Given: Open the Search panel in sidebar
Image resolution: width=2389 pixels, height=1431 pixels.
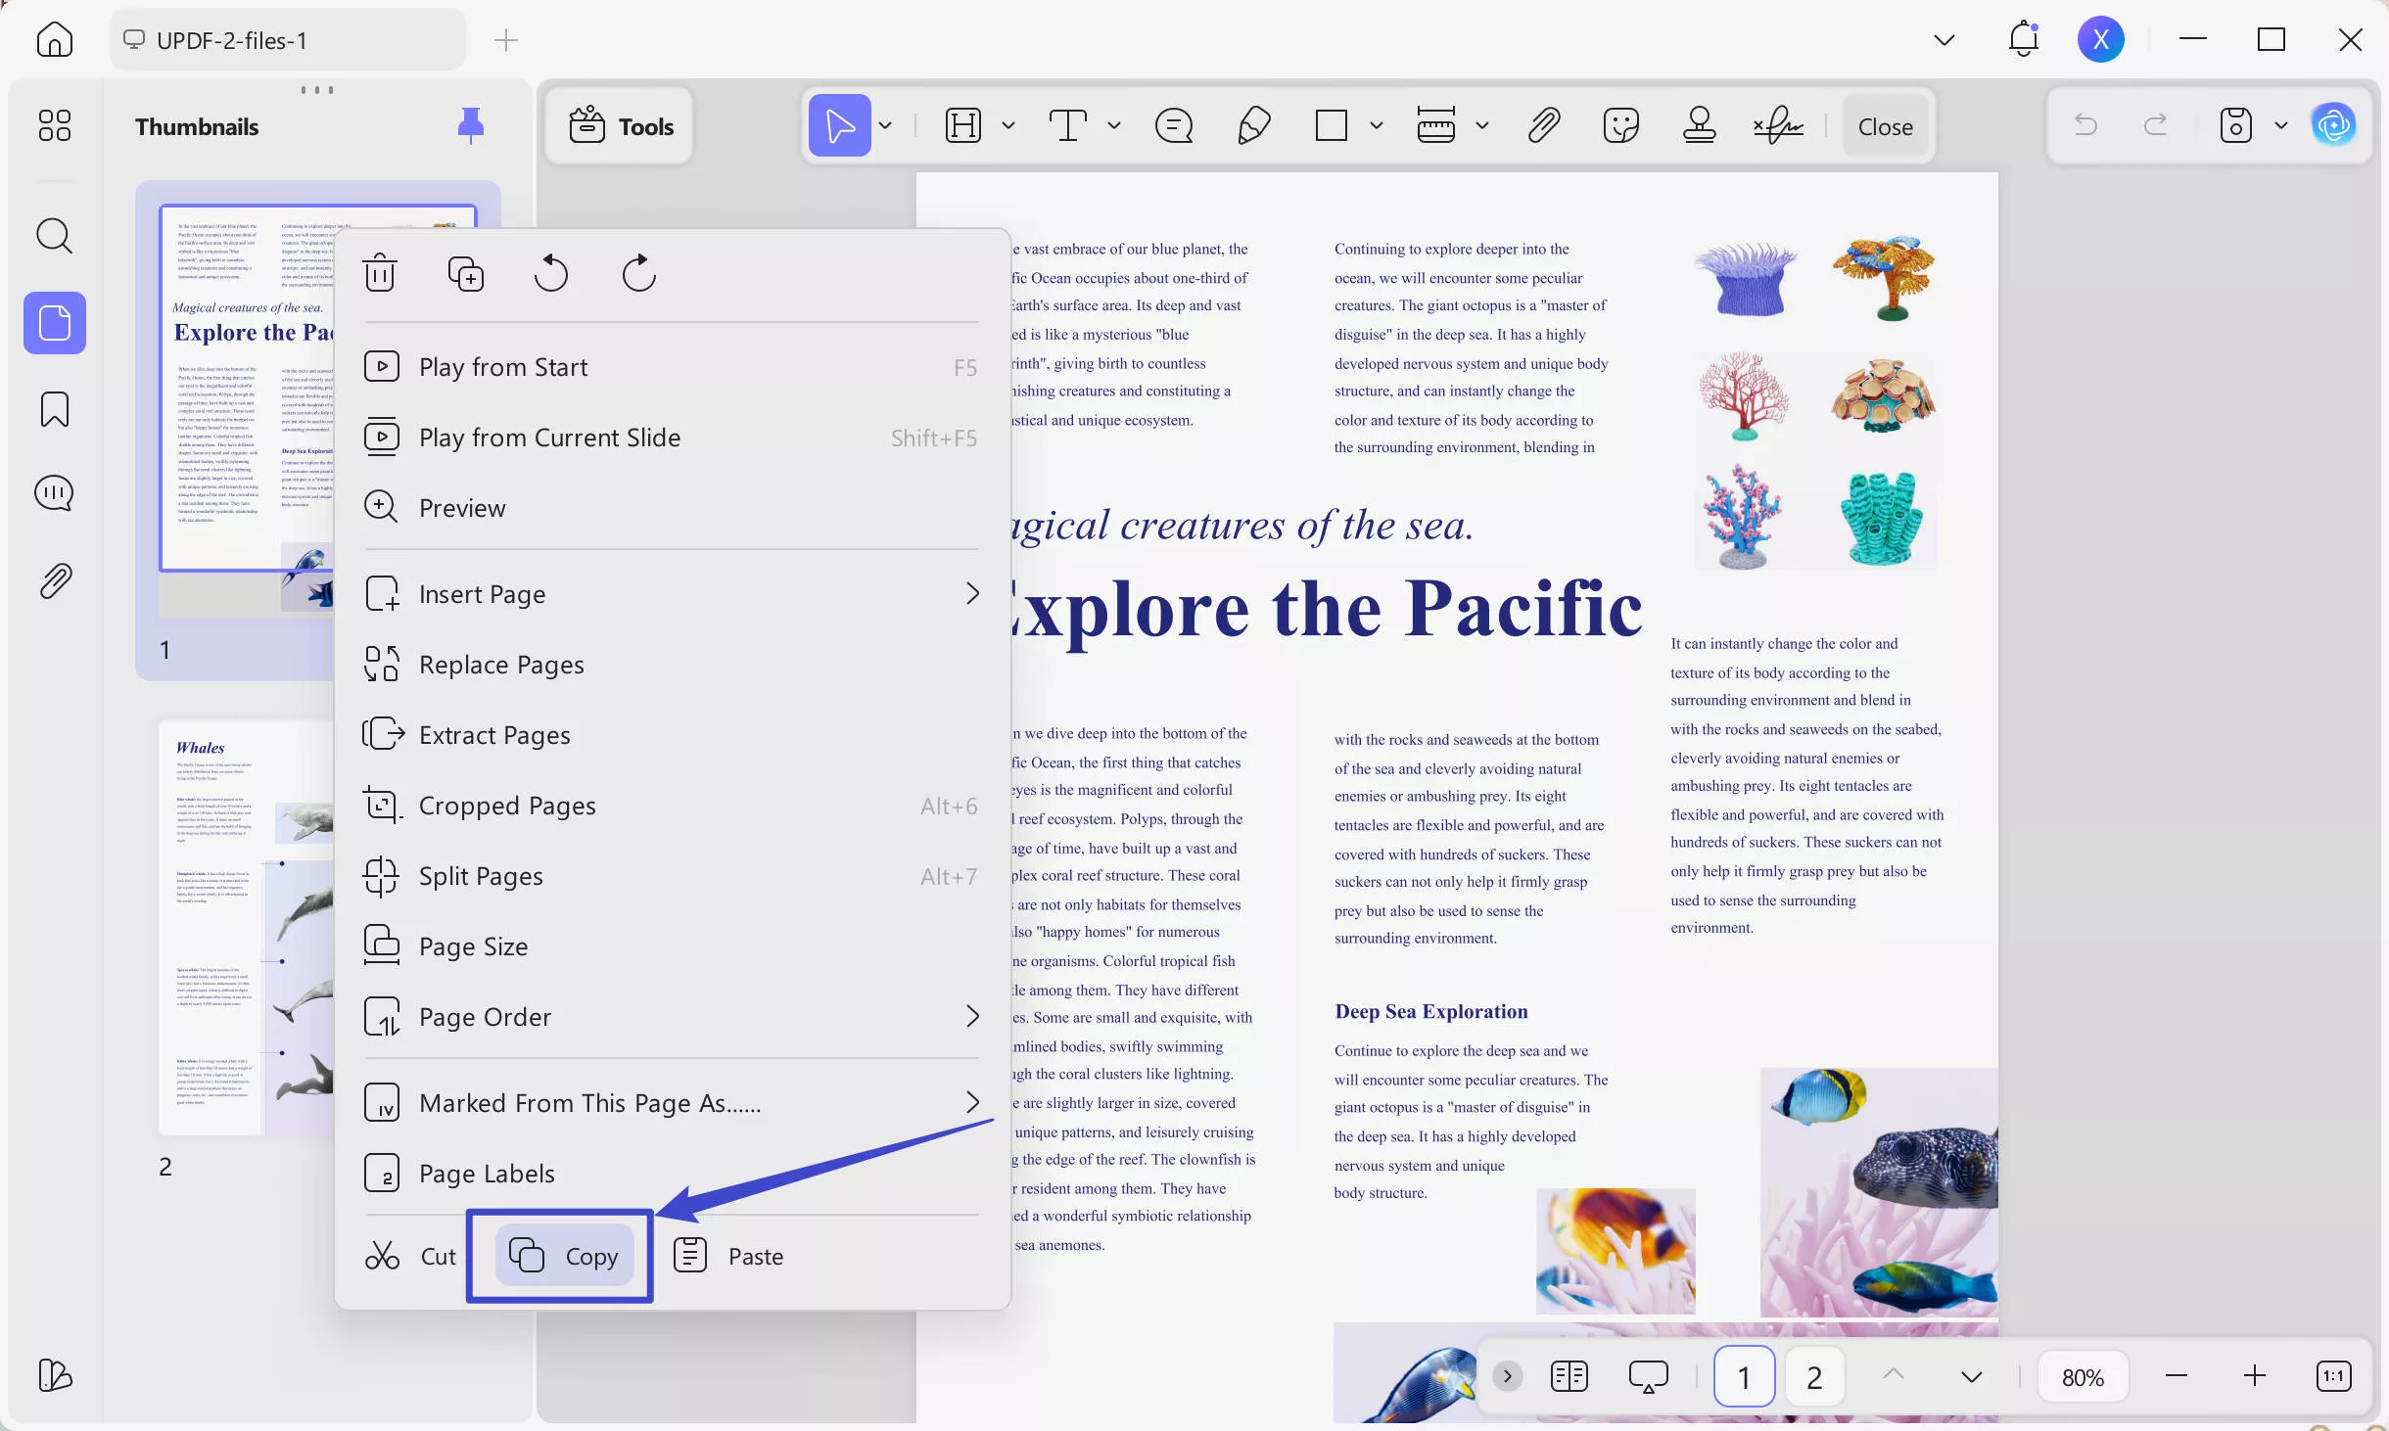Looking at the screenshot, I should click(x=55, y=236).
